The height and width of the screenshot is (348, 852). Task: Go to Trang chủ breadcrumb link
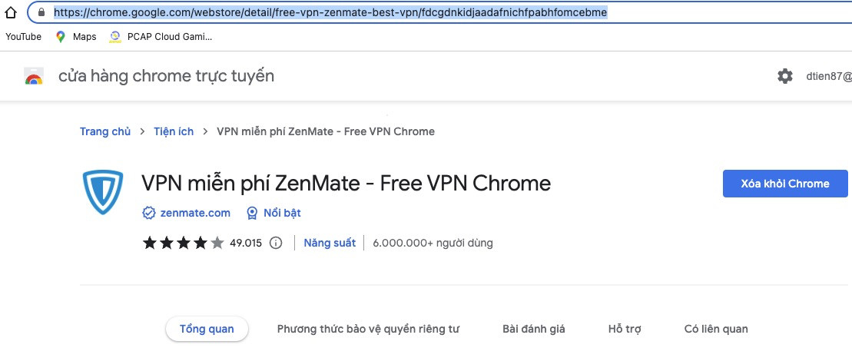pyautogui.click(x=105, y=131)
